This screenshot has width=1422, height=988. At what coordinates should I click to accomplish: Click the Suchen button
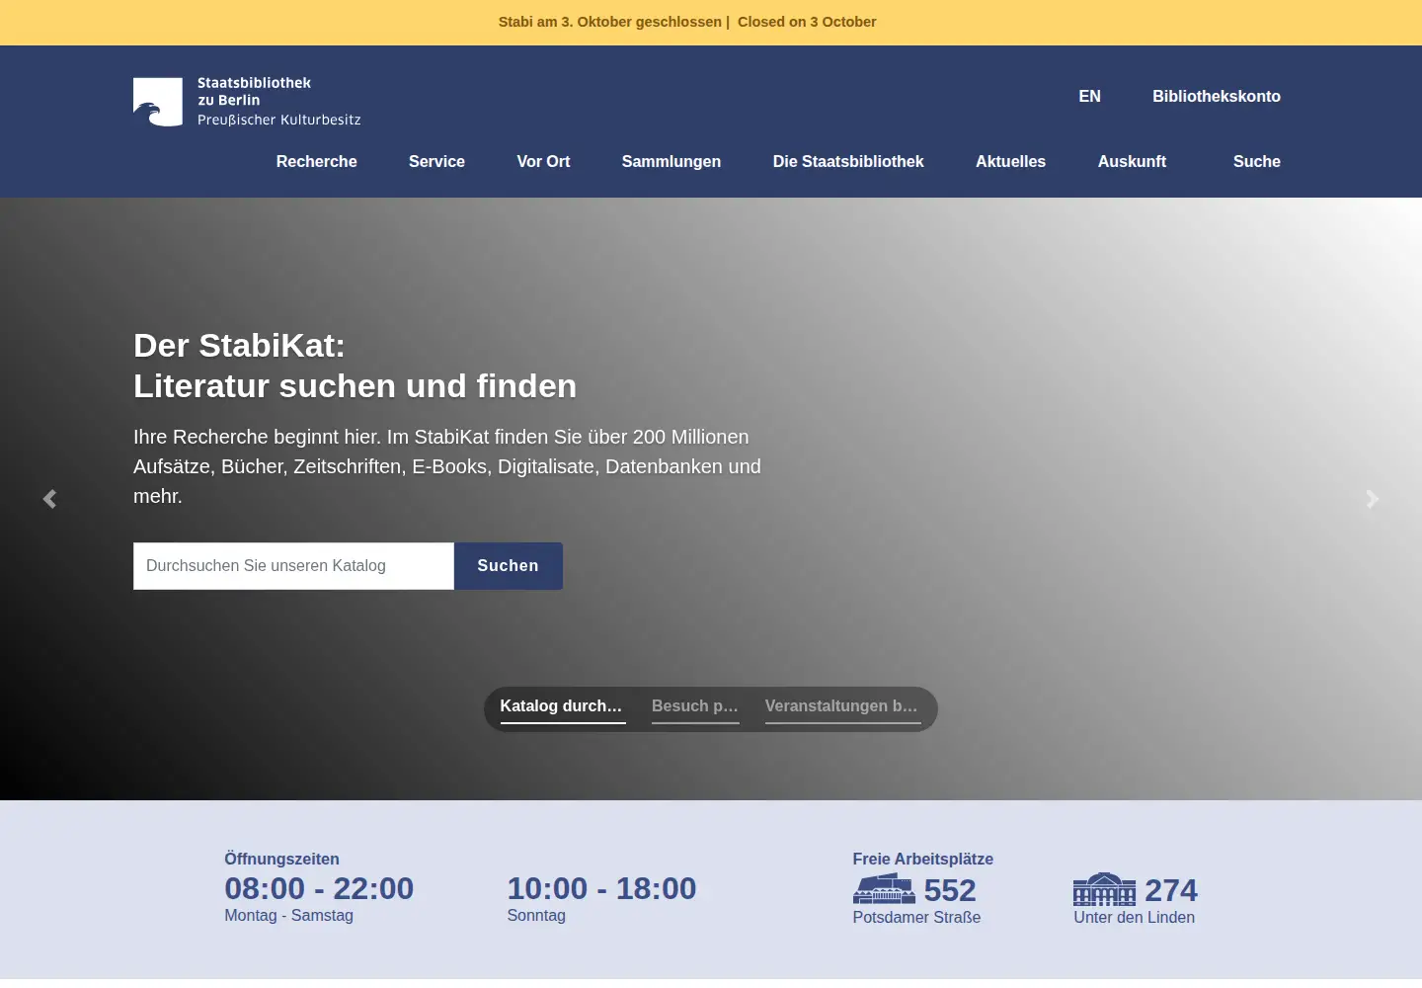(x=509, y=566)
